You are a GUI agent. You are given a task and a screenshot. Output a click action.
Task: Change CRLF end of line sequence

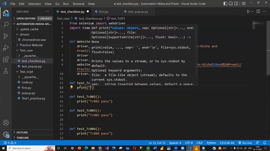[200, 143]
